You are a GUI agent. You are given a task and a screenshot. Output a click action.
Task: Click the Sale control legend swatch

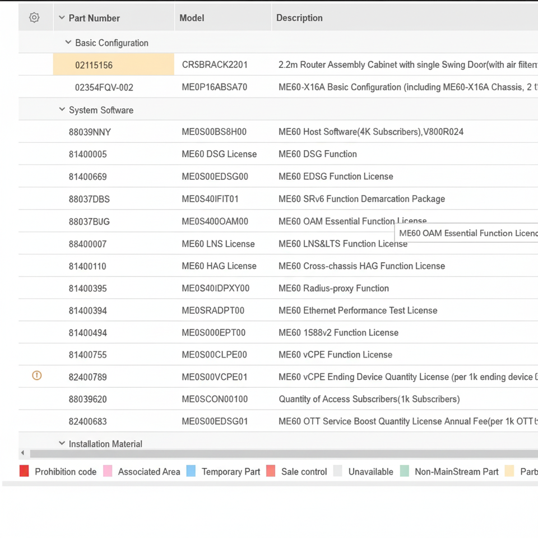(x=271, y=471)
